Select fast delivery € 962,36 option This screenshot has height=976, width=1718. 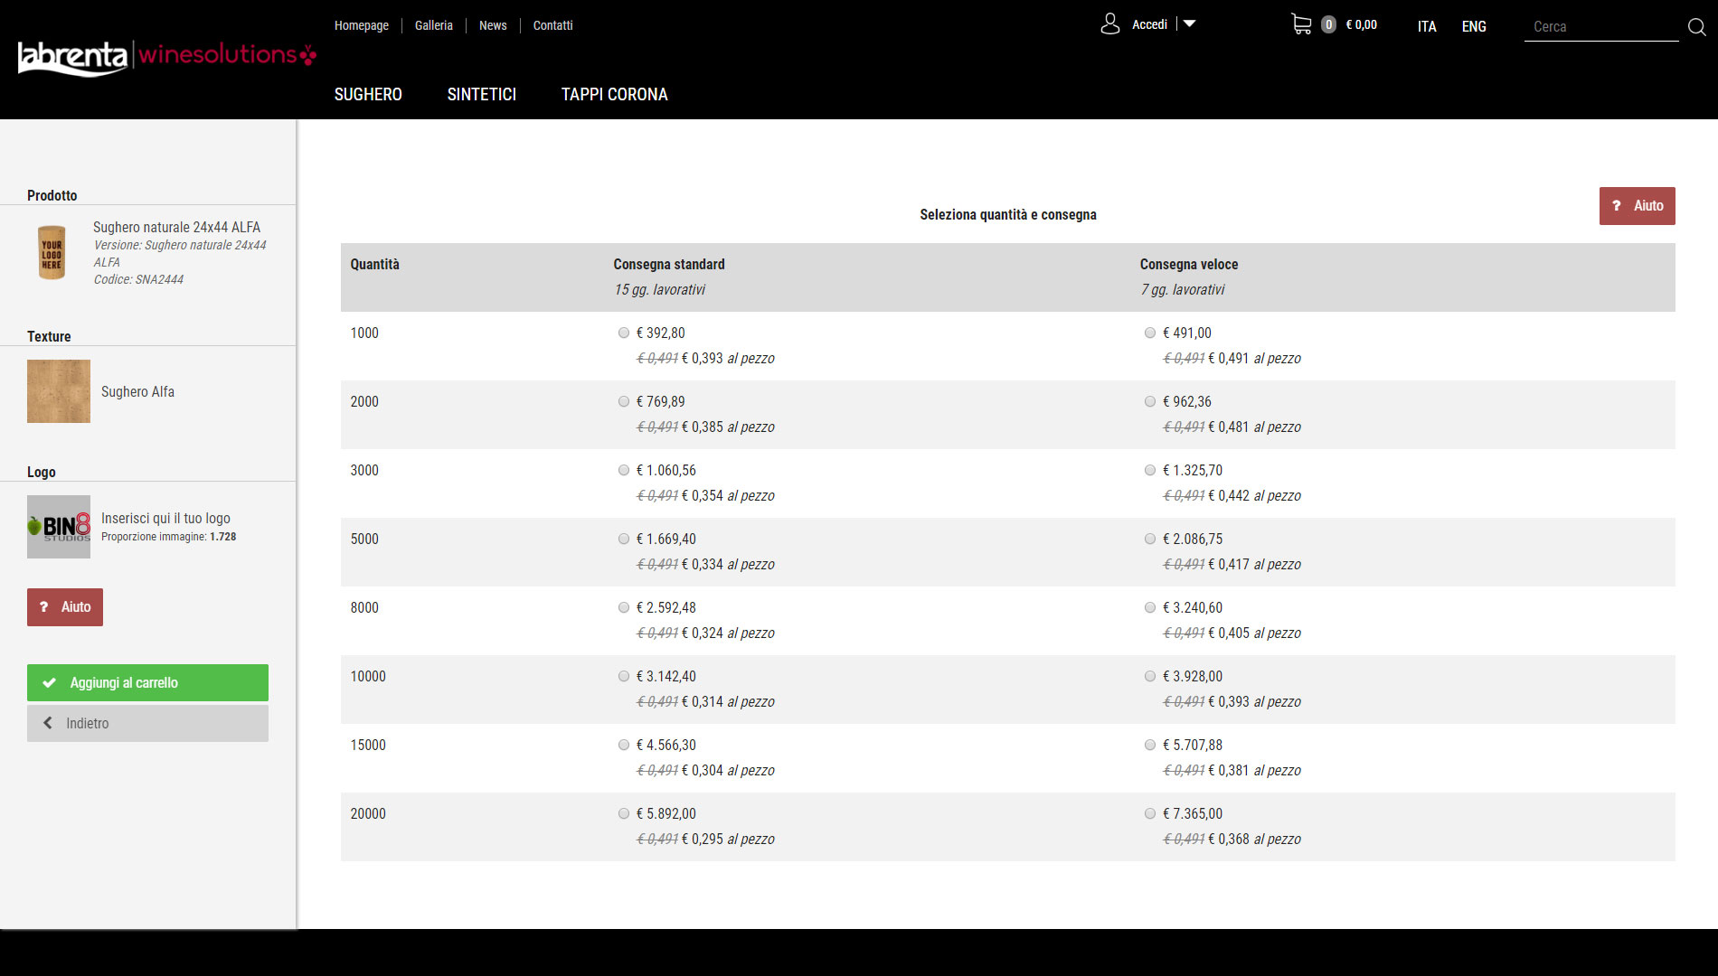(x=1150, y=401)
